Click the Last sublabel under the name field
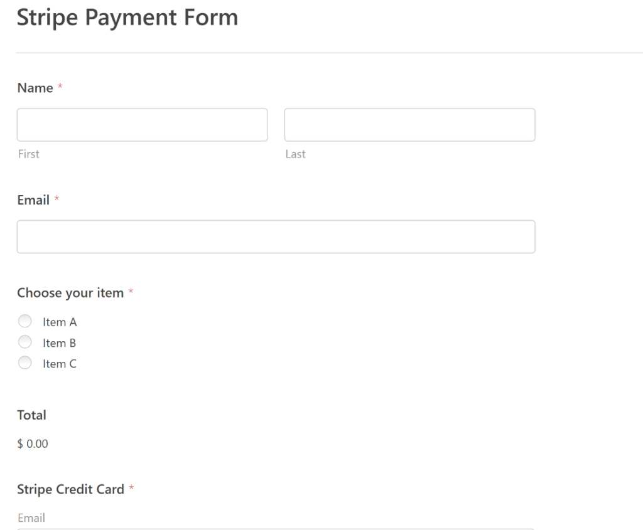Screen dimensions: 643x530 (296, 154)
